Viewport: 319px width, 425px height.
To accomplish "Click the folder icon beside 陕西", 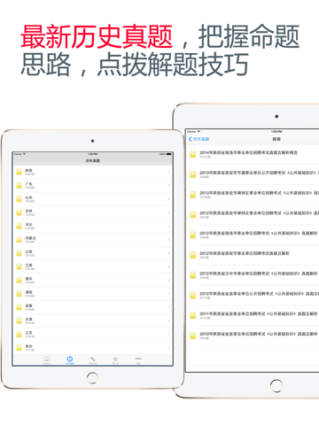I will [19, 172].
